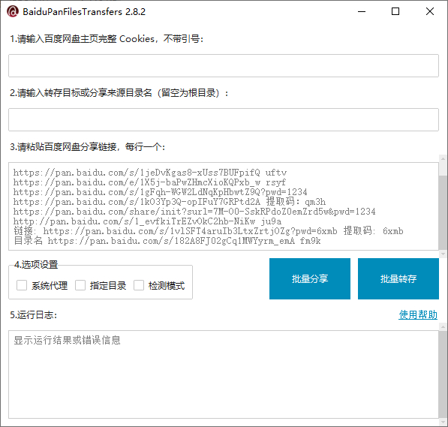
Task: Open the 使用帮助 link
Action: [418, 314]
